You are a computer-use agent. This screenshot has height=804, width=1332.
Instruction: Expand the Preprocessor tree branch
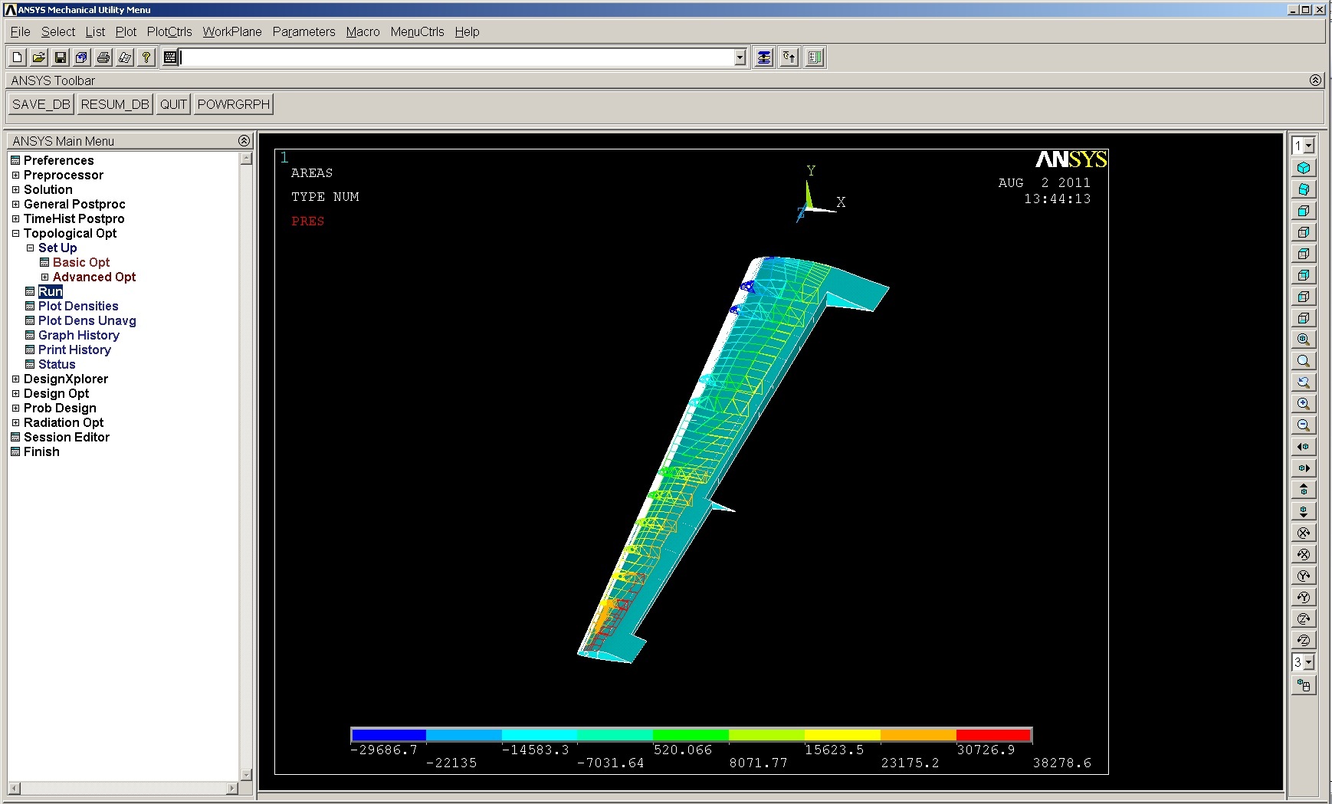16,175
